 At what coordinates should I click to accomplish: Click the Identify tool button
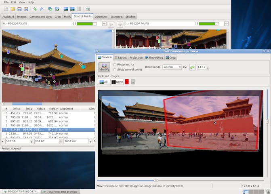point(104,67)
